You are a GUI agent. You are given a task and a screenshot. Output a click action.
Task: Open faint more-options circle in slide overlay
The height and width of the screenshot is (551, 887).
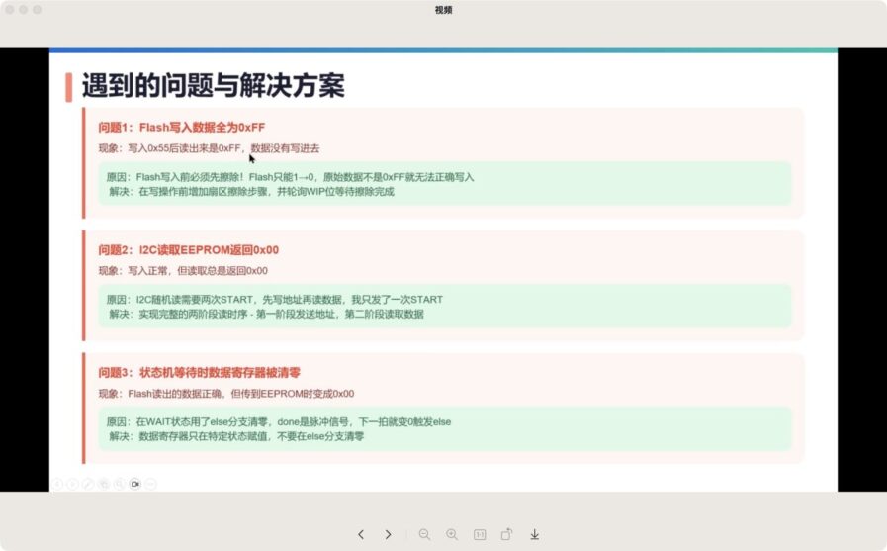(150, 484)
